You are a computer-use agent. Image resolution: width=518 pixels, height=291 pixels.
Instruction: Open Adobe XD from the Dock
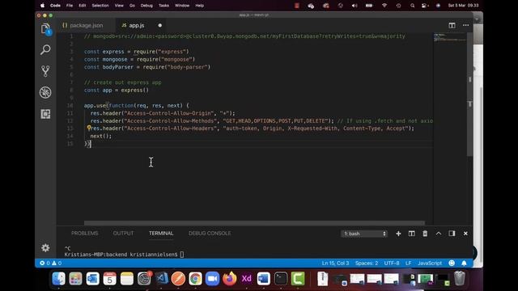pyautogui.click(x=246, y=279)
